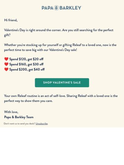Viewport: 124px width, 165px height.
Task: Open the Shop Valentine's Sale button
Action: (x=62, y=82)
